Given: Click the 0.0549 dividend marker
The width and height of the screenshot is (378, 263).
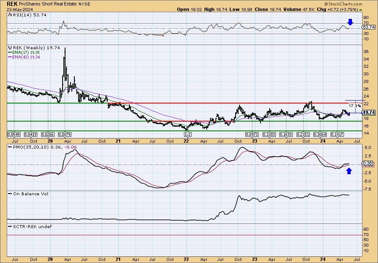Looking at the screenshot, I should click(x=14, y=134).
